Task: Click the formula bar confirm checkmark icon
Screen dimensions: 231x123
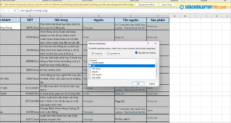Action: tap(9, 10)
